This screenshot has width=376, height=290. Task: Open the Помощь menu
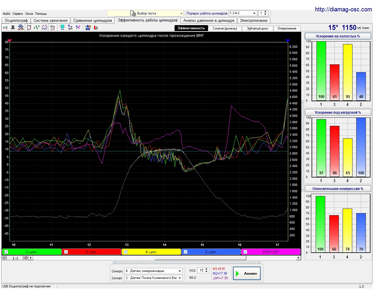point(41,14)
